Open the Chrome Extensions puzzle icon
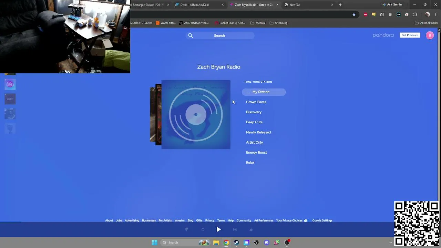Viewport: 441px width, 248px height. (415, 14)
